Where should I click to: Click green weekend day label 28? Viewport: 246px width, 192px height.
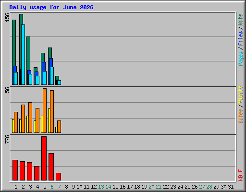(x=209, y=187)
